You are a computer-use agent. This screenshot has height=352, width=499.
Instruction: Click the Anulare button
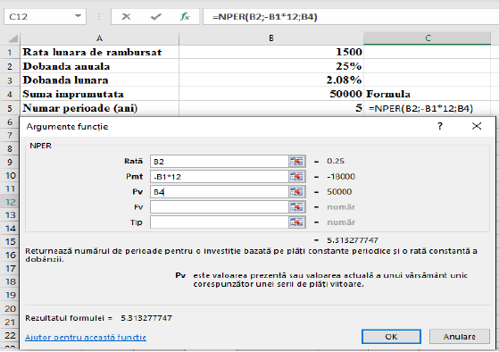[459, 337]
